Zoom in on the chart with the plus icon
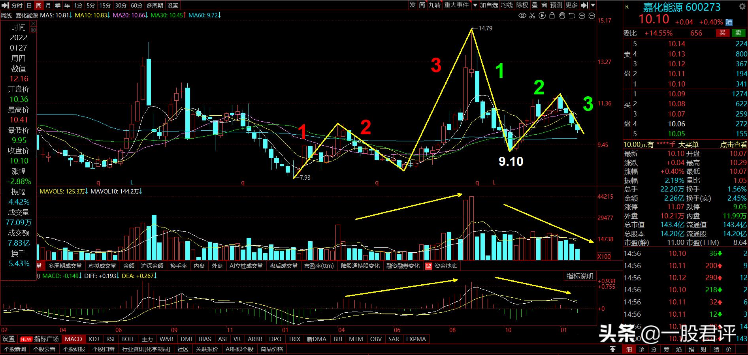 (582, 16)
